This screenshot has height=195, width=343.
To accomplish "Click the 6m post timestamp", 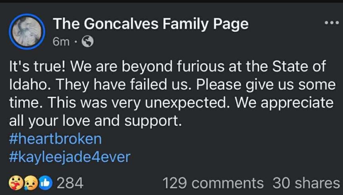I will (61, 42).
